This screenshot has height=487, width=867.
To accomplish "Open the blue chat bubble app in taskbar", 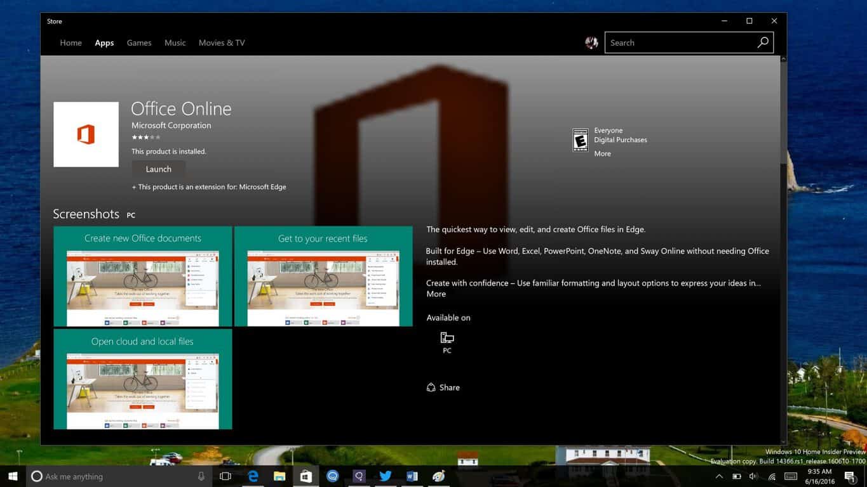I will [x=333, y=476].
